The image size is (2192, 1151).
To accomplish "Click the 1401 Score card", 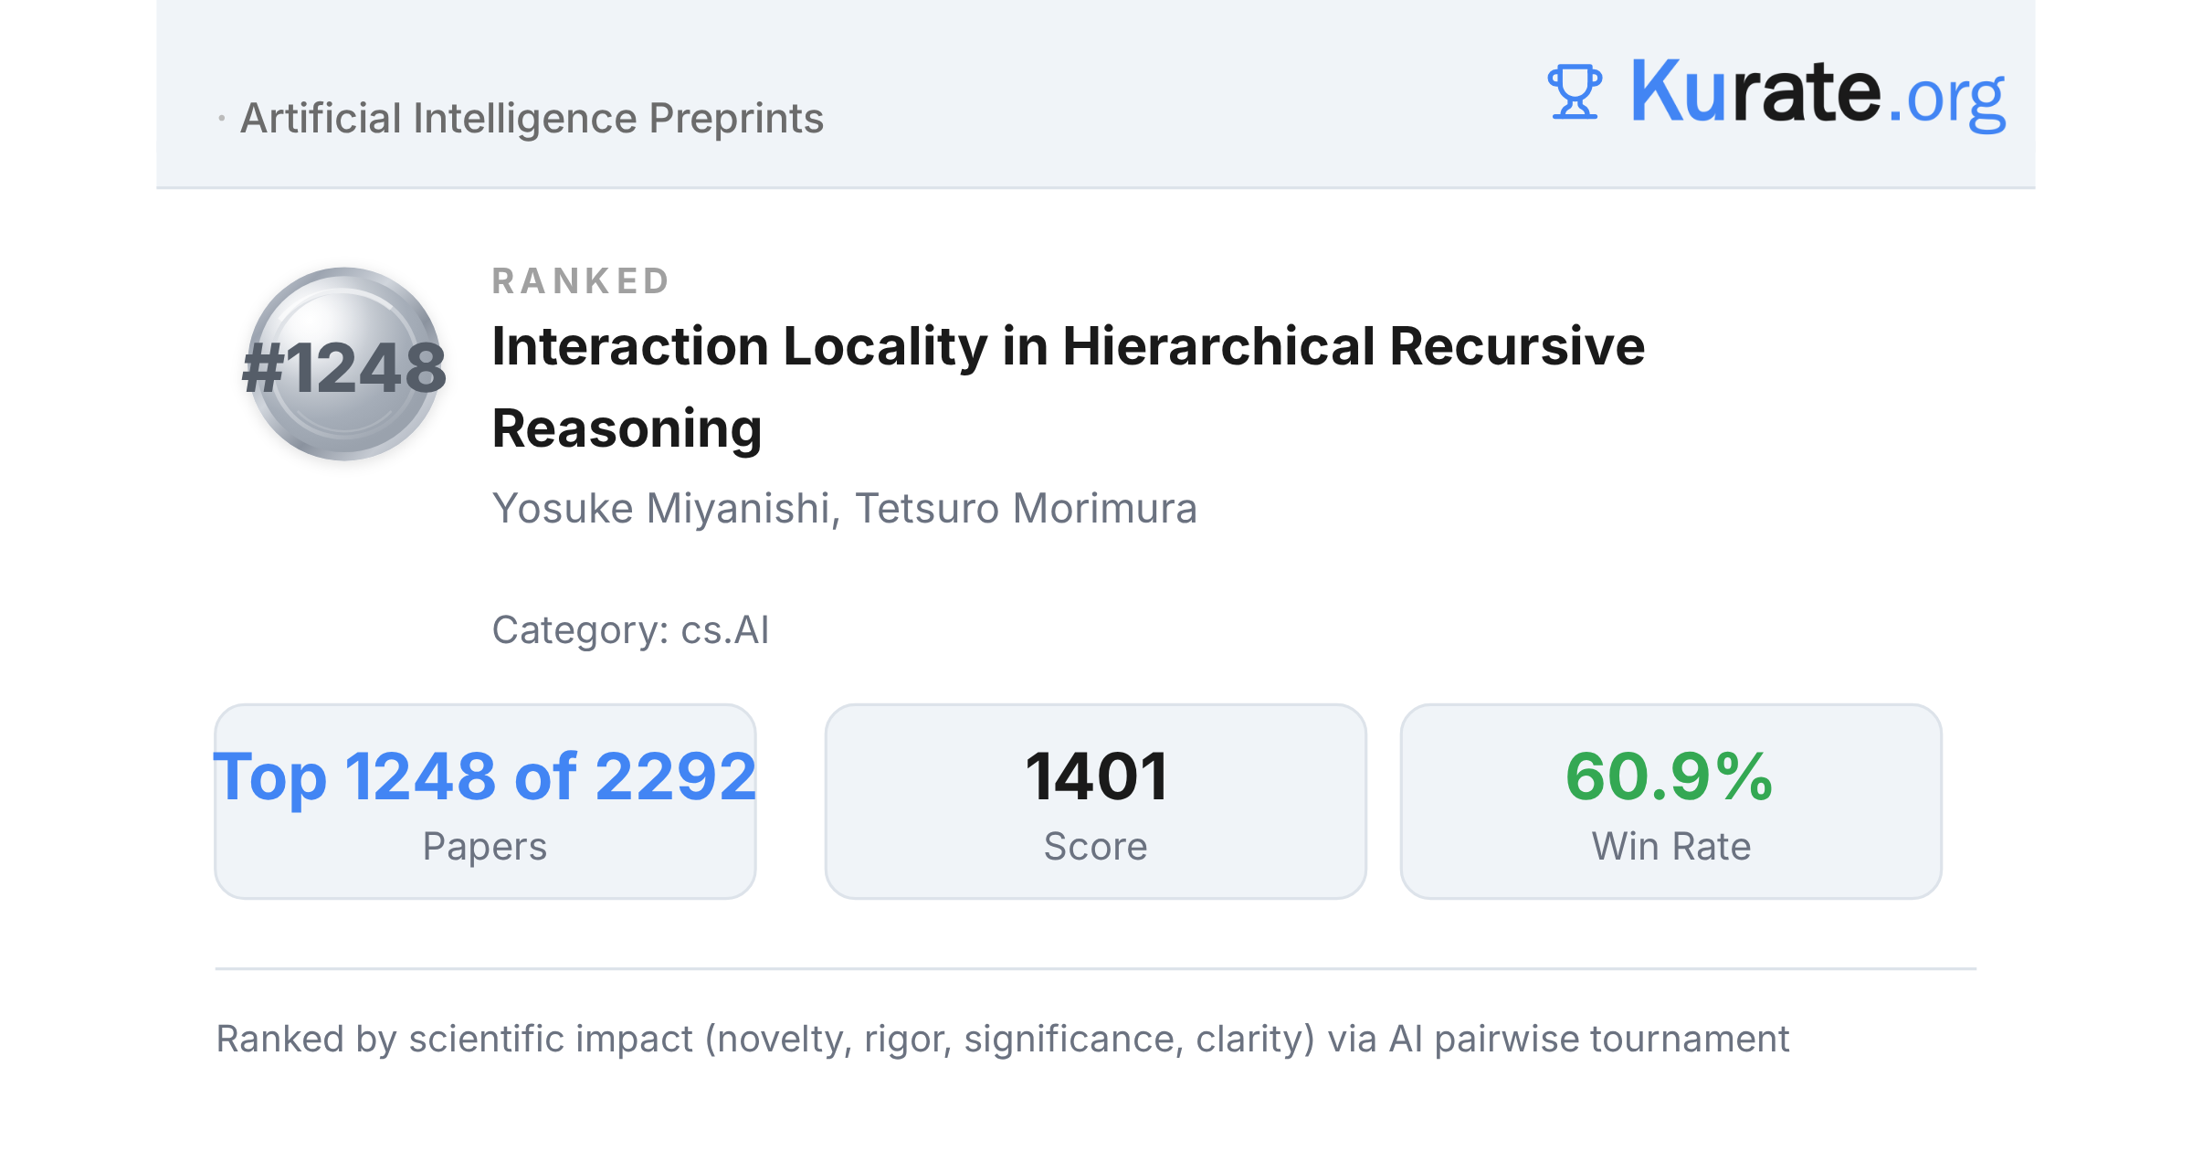I will (x=1095, y=801).
